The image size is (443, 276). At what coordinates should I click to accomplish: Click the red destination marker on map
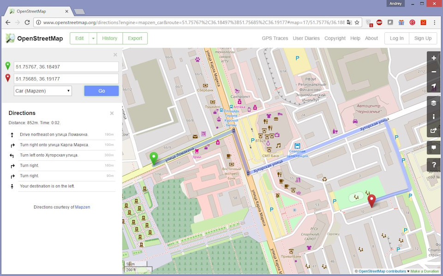click(x=371, y=201)
